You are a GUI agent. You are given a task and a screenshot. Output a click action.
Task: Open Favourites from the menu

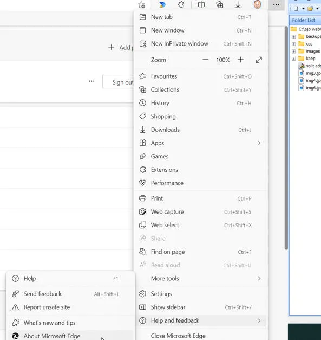pyautogui.click(x=201, y=76)
